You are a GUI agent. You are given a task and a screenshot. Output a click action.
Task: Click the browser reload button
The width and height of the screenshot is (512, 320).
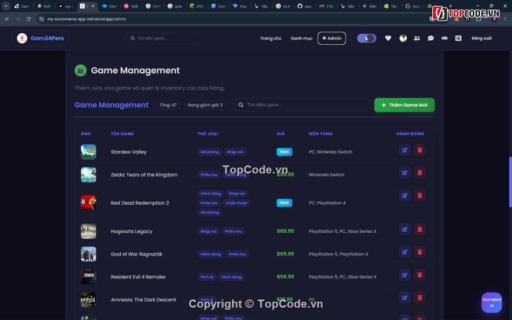(29, 19)
